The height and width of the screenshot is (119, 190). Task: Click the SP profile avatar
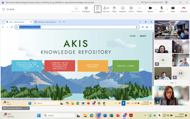pos(166,2)
